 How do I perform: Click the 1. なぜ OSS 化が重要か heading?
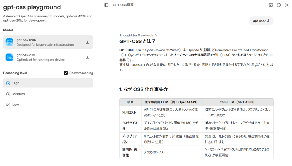[x=144, y=89]
